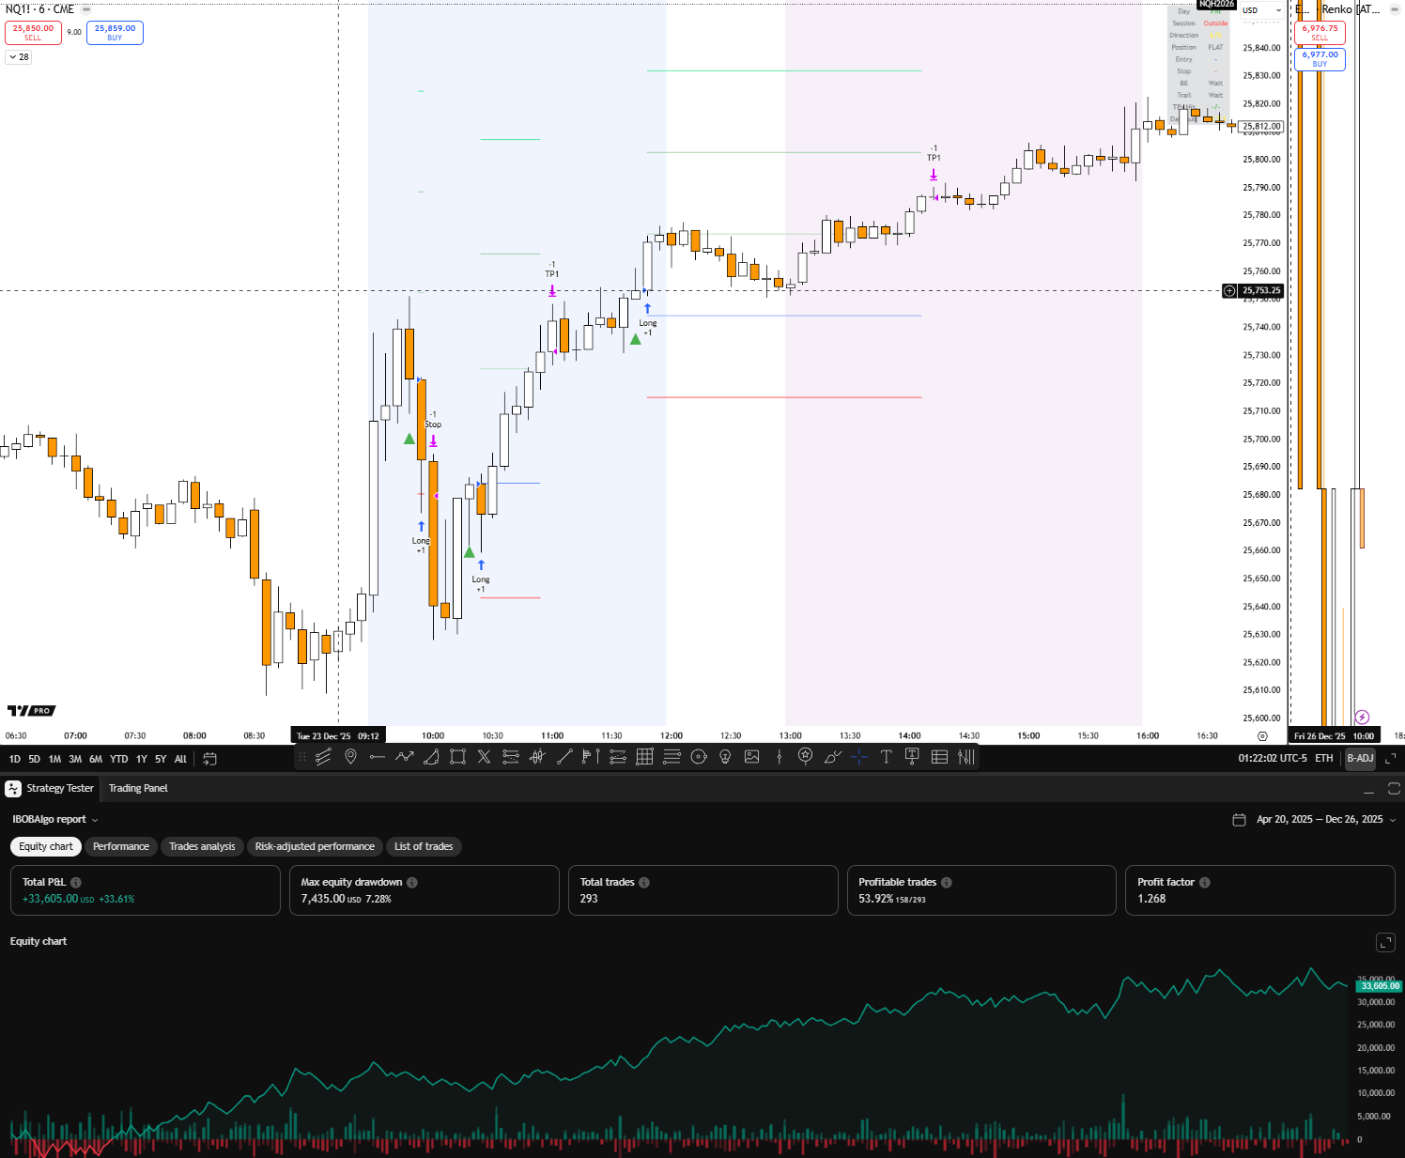This screenshot has height=1158, width=1405.
Task: Switch to the Trading Panel tab
Action: click(x=138, y=789)
